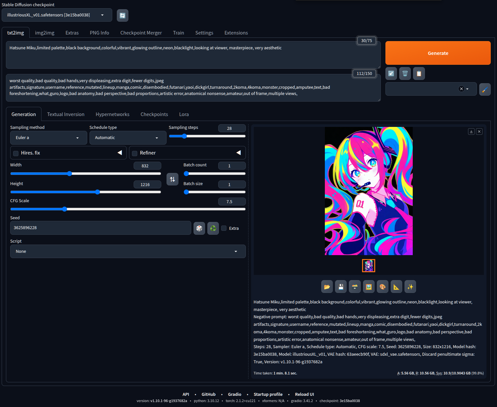The height and width of the screenshot is (407, 497).
Task: Click the large generated Miku image preview
Action: 369,191
